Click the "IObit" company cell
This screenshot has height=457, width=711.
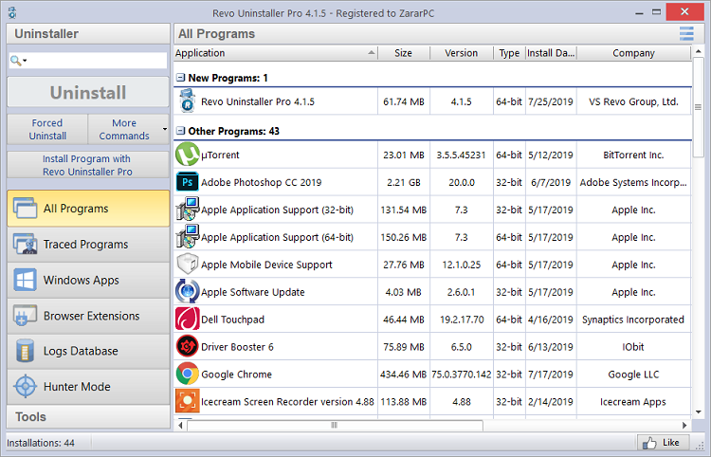point(633,347)
